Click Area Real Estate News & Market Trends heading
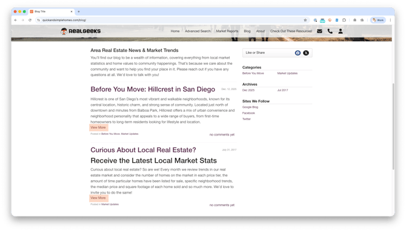 pos(135,50)
